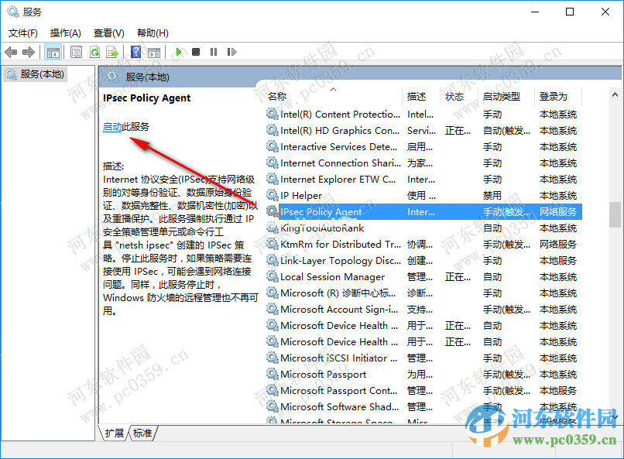Stop the service with the stop icon
This screenshot has width=624, height=459.
click(196, 52)
